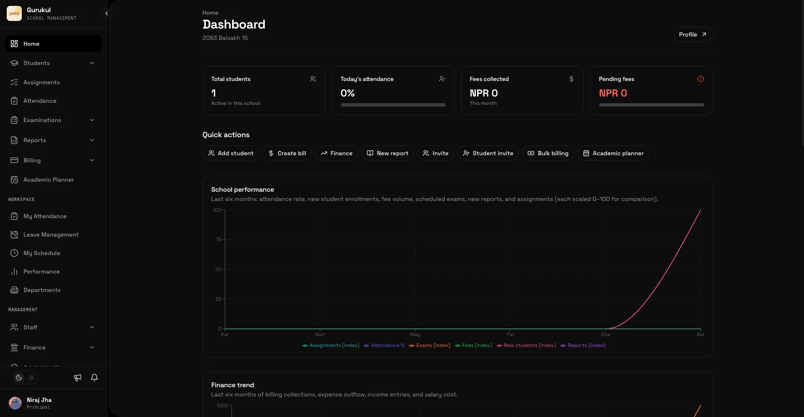Click the Home grid icon in sidebar
This screenshot has width=804, height=417.
tap(14, 44)
